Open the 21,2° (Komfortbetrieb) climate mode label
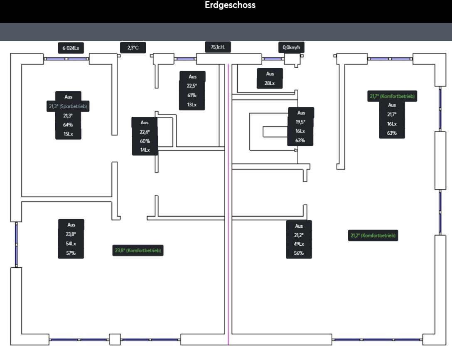 [x=373, y=236]
